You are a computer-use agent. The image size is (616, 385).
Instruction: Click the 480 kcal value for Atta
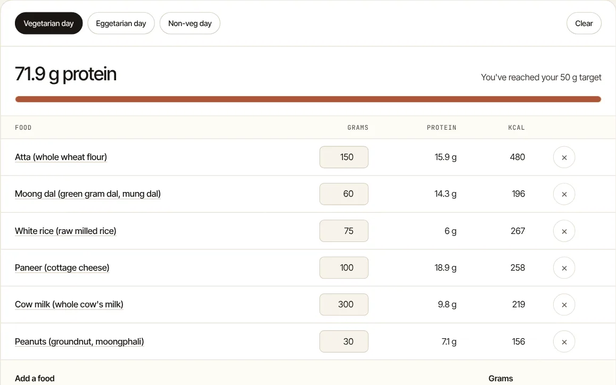pos(518,157)
